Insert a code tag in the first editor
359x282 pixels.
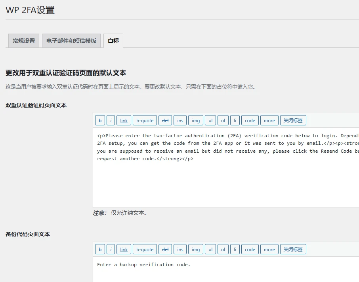coord(250,120)
